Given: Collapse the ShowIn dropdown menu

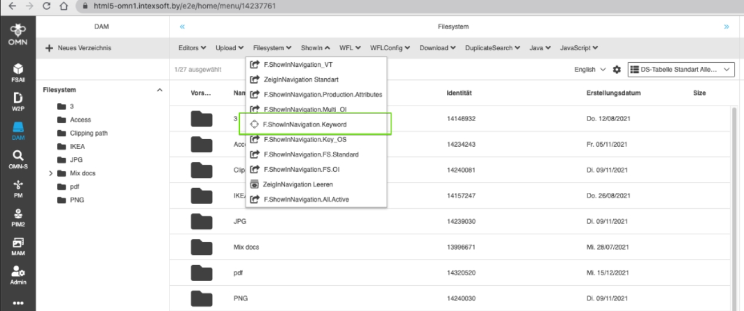Looking at the screenshot, I should click(x=316, y=48).
